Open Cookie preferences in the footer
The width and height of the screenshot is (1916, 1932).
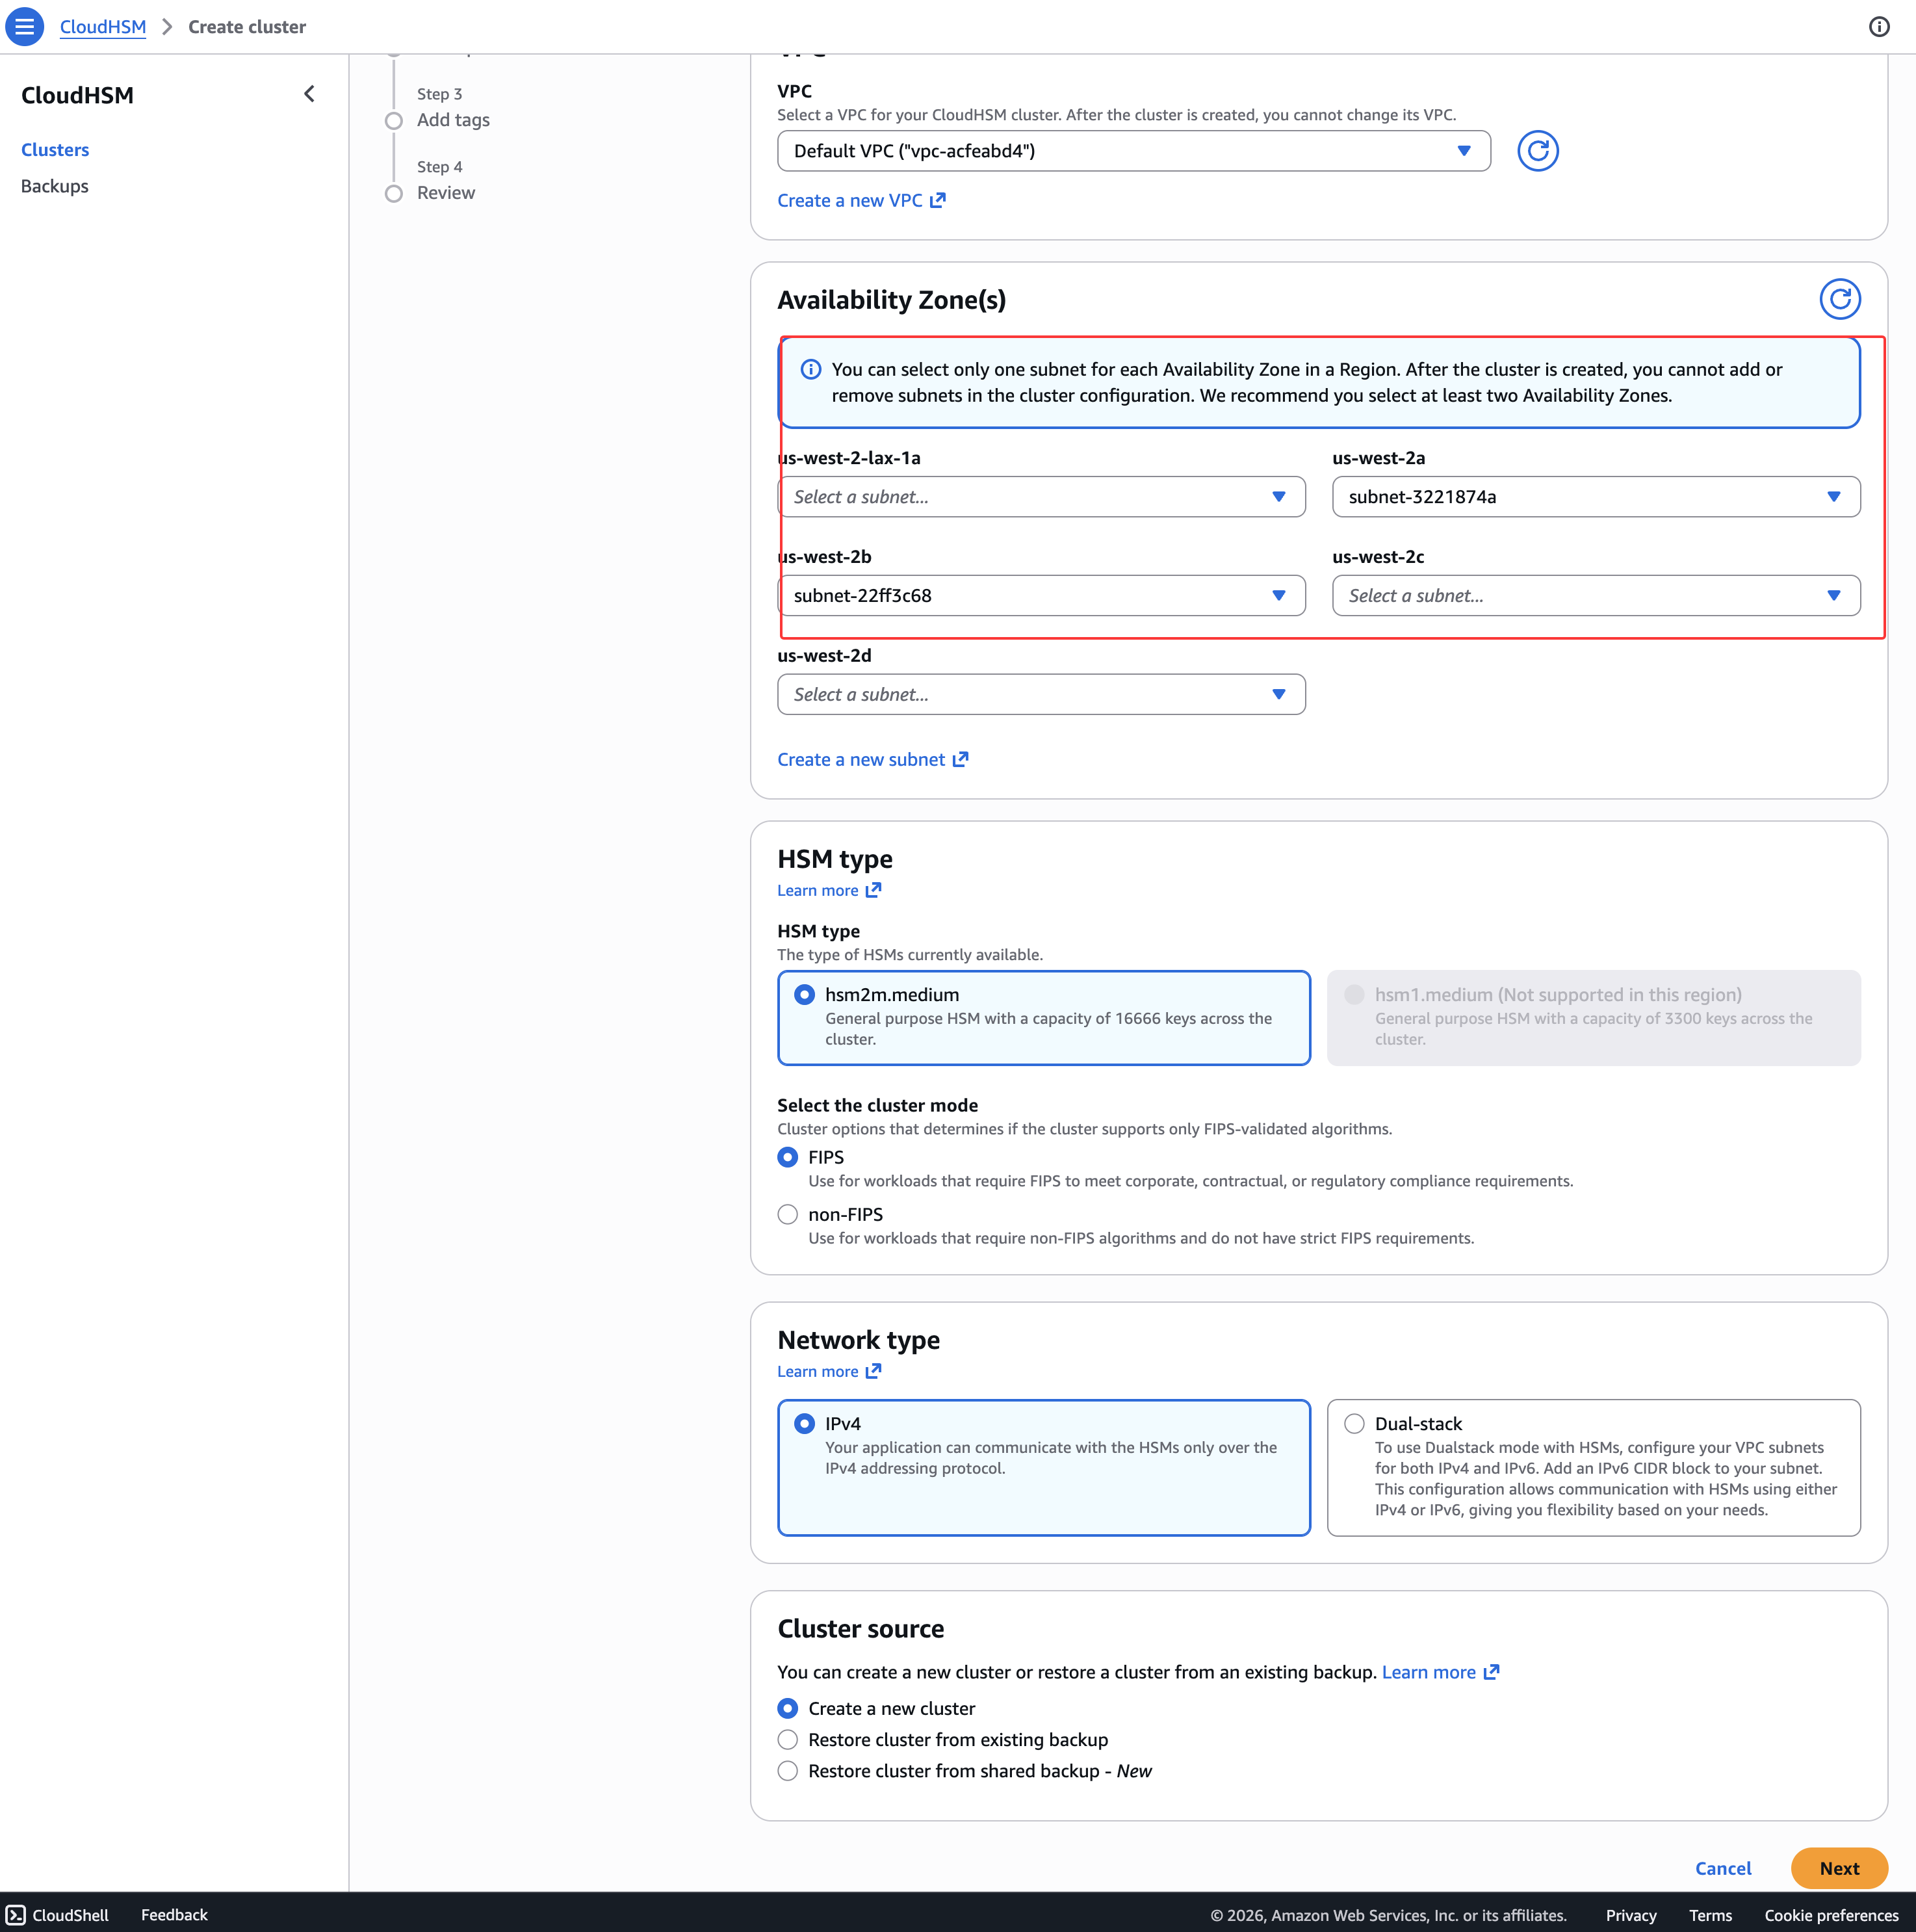(1830, 1915)
